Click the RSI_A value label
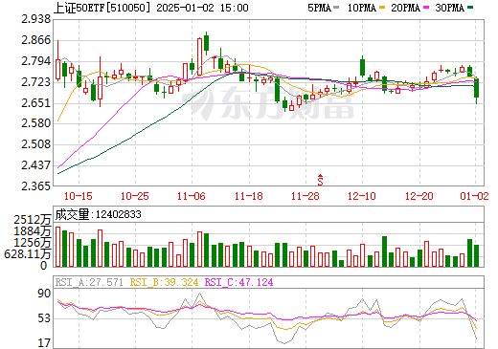This screenshot has width=498, height=349. point(89,282)
